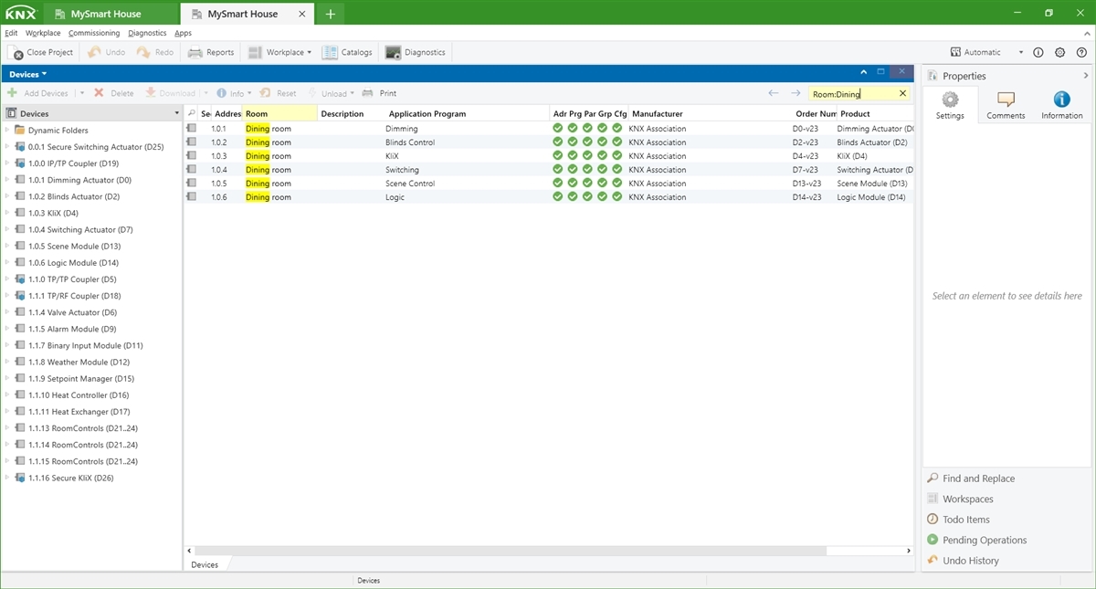Screen dimensions: 1096x589
Task: Click the green Add Devices plus icon
Action: pyautogui.click(x=13, y=93)
